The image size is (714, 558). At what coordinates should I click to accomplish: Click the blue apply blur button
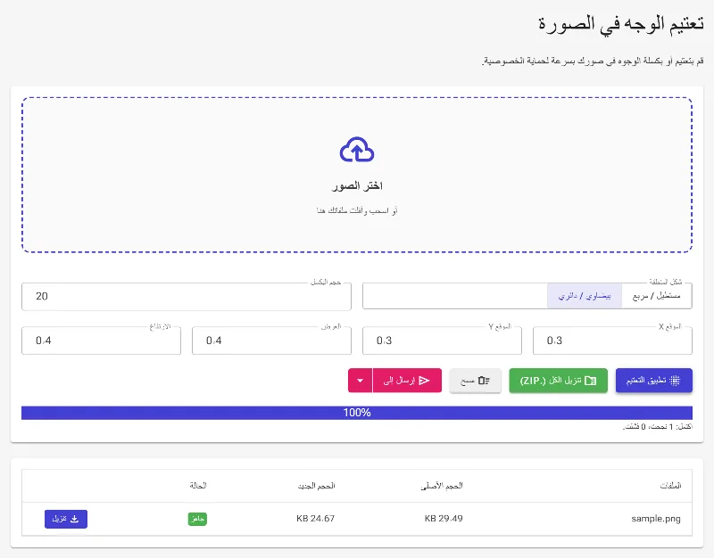pos(654,381)
